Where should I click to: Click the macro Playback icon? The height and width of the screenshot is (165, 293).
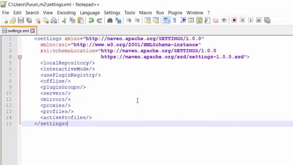point(250,20)
